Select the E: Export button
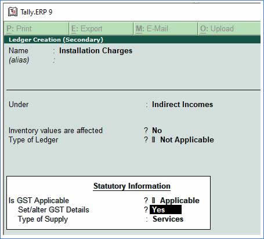The height and width of the screenshot is (239, 264). 101,29
